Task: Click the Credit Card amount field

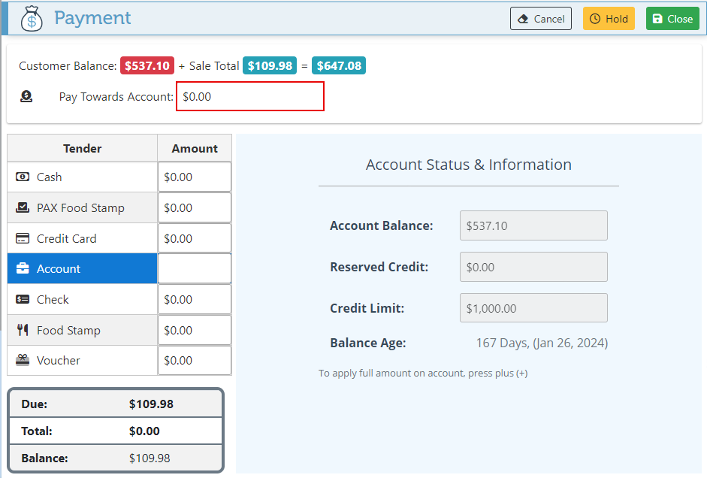Action: pos(195,239)
